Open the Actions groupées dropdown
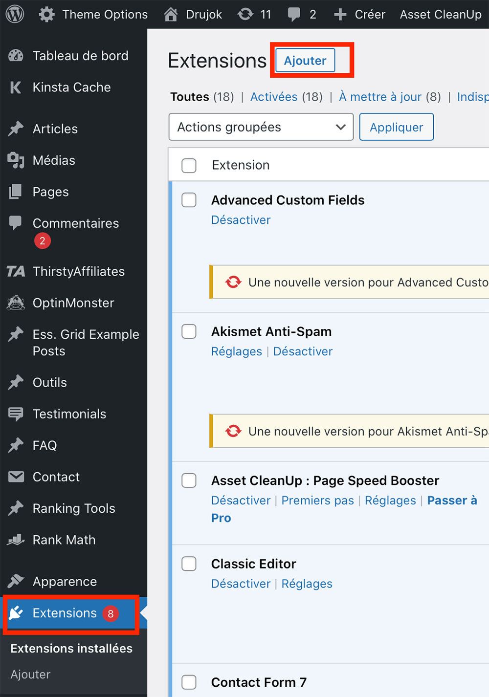This screenshot has height=697, width=489. coord(261,127)
